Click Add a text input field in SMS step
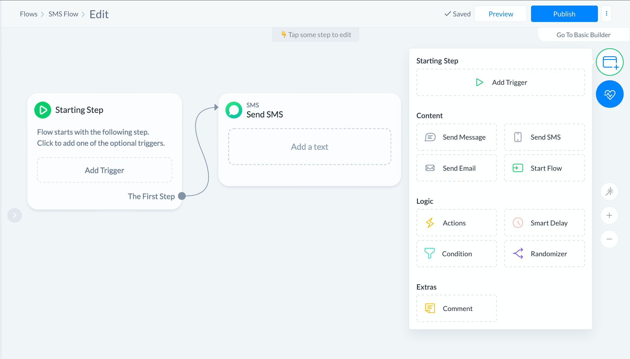This screenshot has height=359, width=630. 309,147
